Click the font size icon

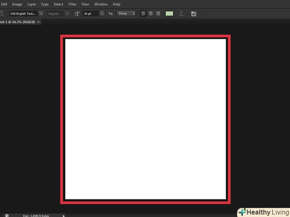(77, 14)
